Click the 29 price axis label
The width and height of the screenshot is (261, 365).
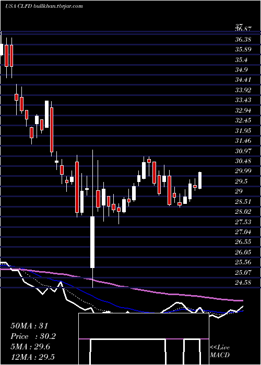(239, 191)
